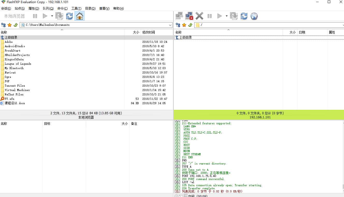Click the remote pane transfer queue icon
Image resolution: width=344 pixels, height=197 pixels.
click(x=234, y=16)
